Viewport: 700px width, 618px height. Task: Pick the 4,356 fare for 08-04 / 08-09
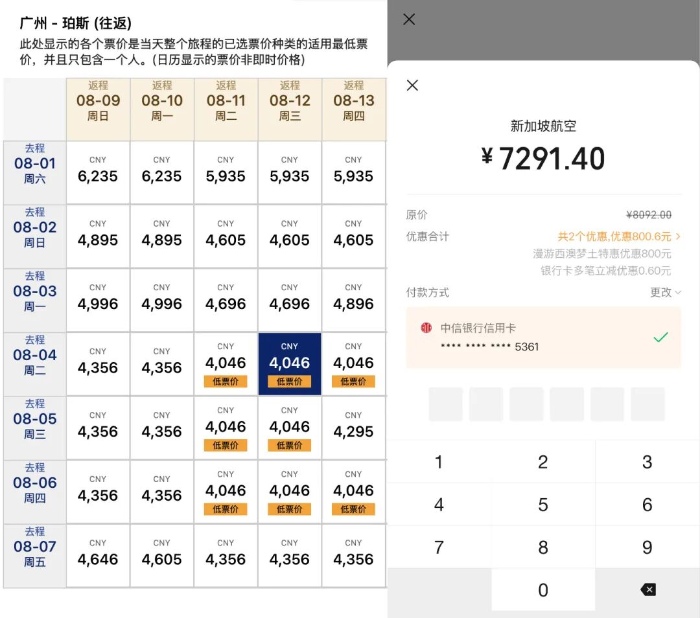[x=99, y=364]
